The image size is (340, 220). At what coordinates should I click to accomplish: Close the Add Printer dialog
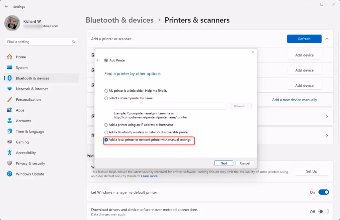[253, 52]
